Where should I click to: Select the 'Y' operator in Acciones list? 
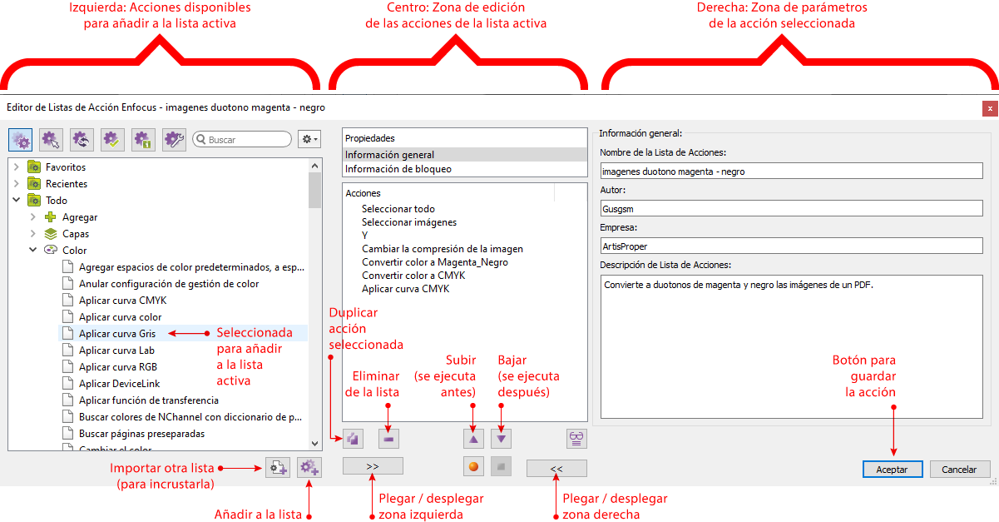click(x=364, y=236)
